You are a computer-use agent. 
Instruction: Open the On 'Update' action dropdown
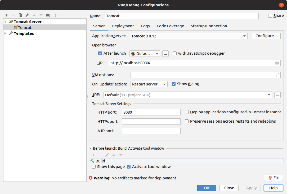pyautogui.click(x=149, y=84)
